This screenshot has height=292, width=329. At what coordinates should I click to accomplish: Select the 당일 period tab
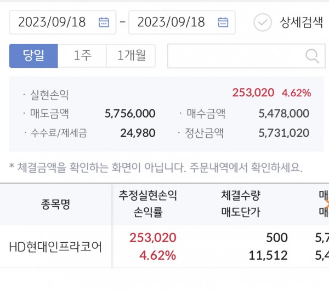click(x=33, y=56)
